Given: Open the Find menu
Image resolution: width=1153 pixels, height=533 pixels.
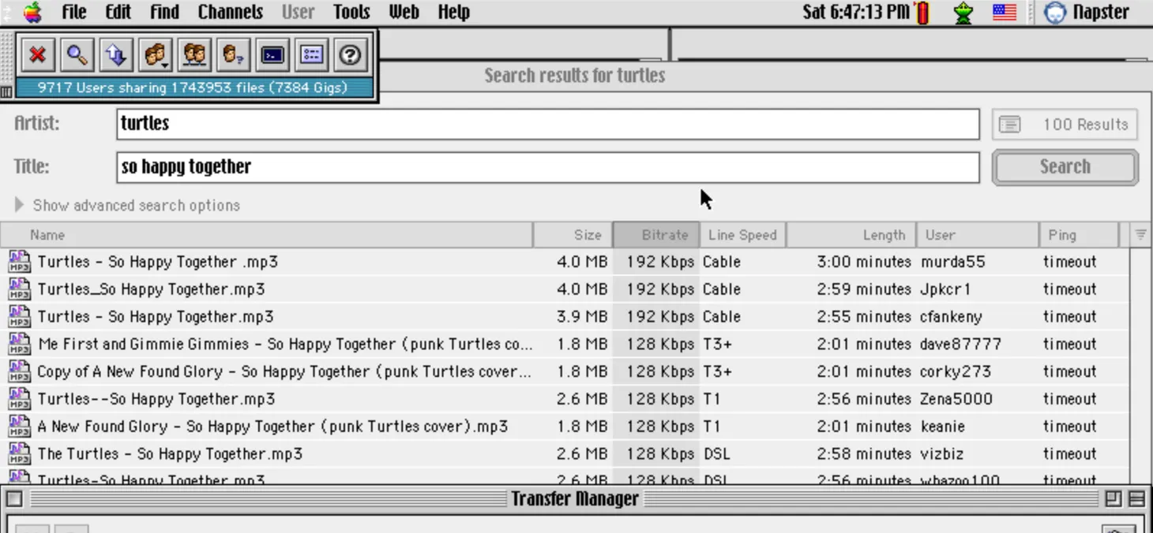Looking at the screenshot, I should coord(164,12).
